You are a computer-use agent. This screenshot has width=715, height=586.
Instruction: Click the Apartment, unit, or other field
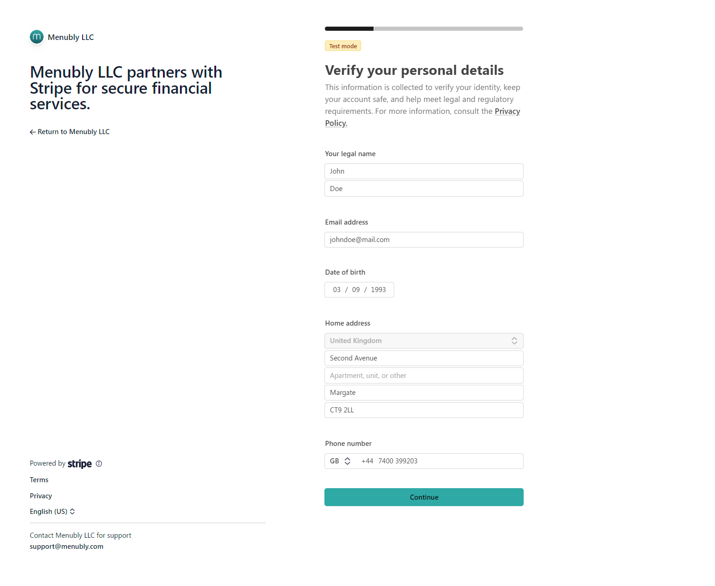[424, 376]
